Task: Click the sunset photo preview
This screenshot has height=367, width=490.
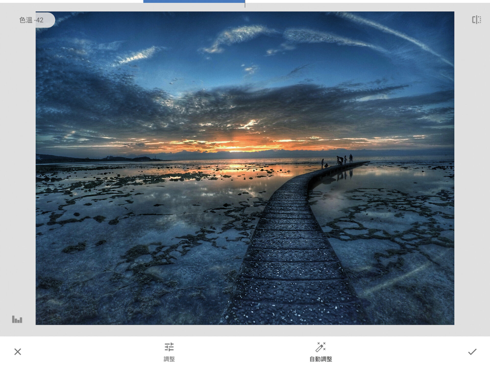Action: click(x=245, y=168)
